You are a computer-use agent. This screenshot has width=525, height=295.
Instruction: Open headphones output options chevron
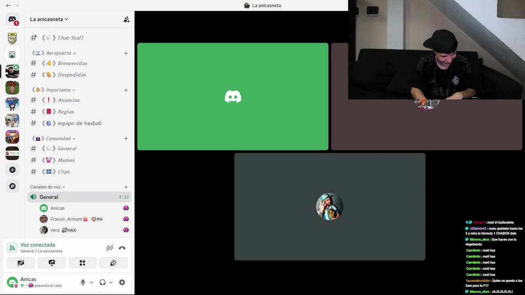pos(111,282)
